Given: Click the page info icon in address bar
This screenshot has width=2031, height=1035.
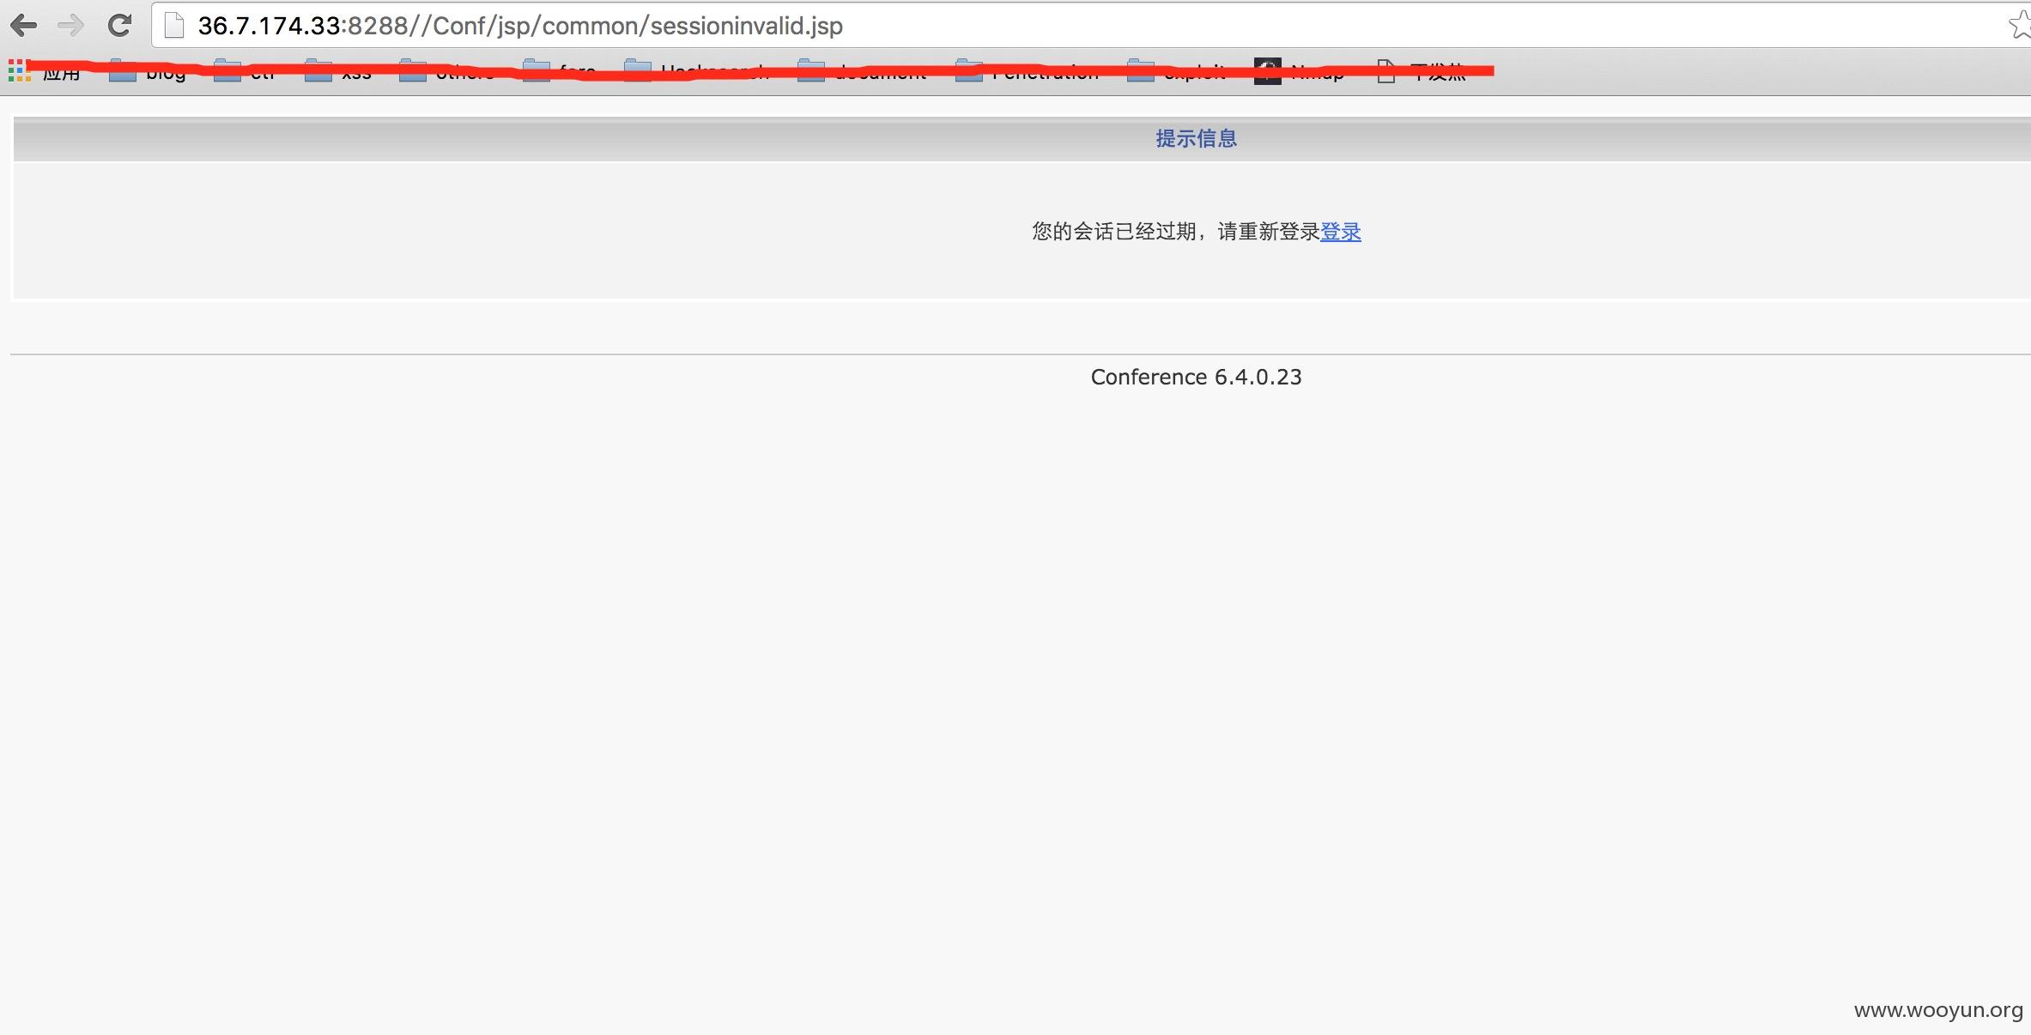Looking at the screenshot, I should pyautogui.click(x=174, y=26).
